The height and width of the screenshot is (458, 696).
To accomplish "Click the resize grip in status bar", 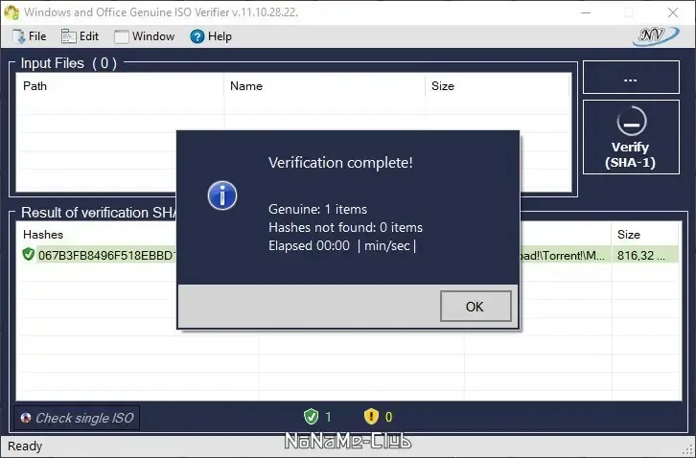I will pyautogui.click(x=687, y=449).
